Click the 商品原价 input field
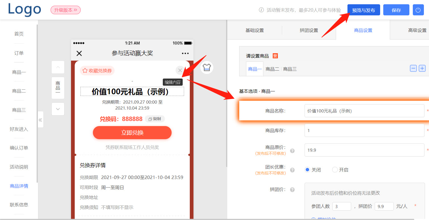The image size is (429, 220). [x=364, y=150]
